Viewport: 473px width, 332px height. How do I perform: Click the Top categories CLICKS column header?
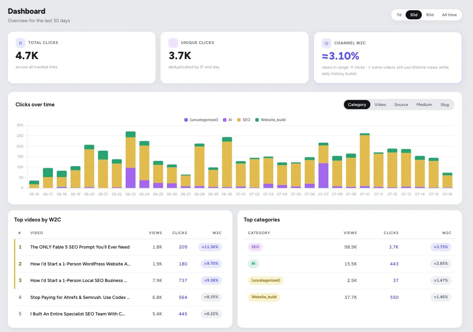click(x=391, y=233)
